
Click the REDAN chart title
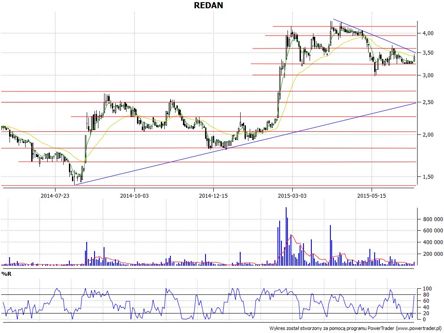[209, 5]
